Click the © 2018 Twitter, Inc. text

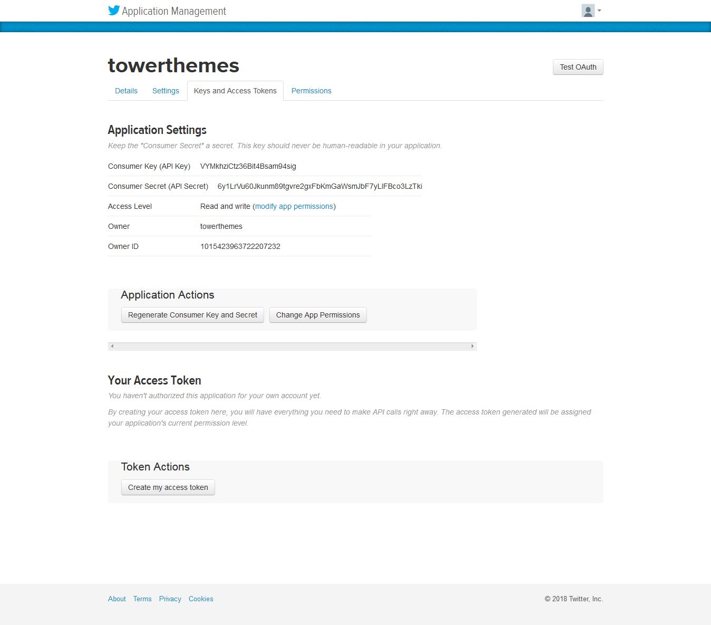click(574, 599)
